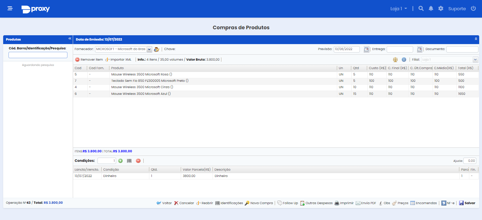Click the Proxy logo
The width and height of the screenshot is (482, 220).
(x=35, y=9)
